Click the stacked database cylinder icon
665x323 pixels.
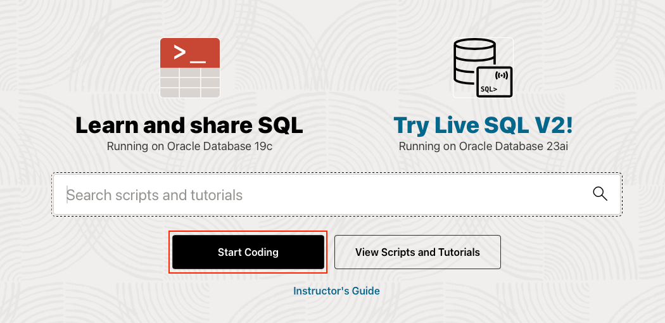(469, 63)
